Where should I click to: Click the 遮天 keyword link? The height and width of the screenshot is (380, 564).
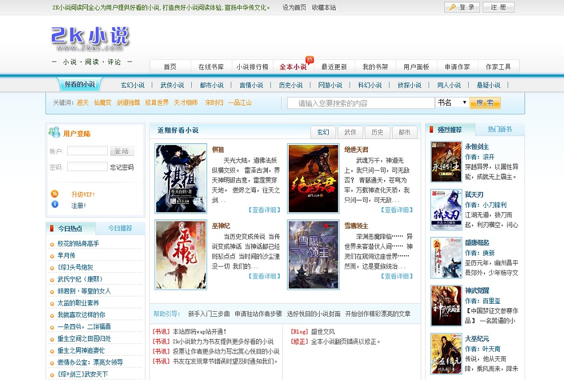click(82, 103)
